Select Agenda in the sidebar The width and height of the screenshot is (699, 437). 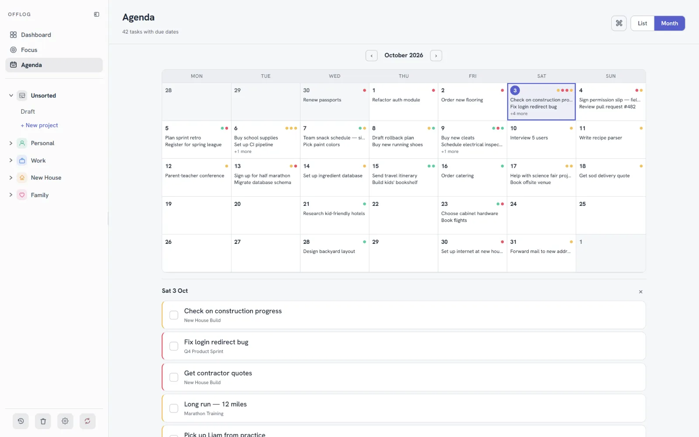[x=54, y=65]
